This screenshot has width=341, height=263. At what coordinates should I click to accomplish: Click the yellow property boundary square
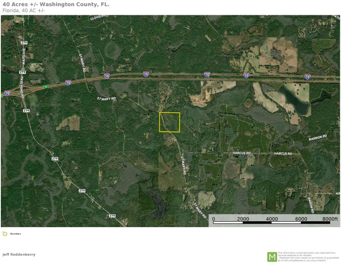[170, 122]
